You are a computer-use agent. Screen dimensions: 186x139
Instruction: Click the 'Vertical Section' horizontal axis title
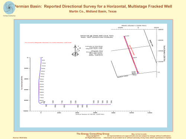(90, 115)
